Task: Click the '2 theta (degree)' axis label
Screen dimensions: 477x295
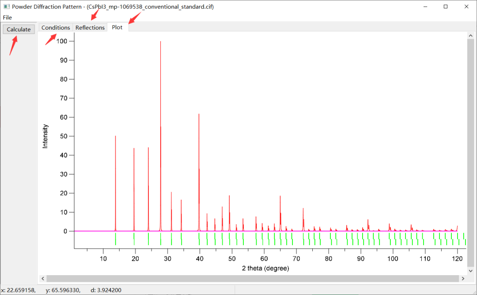Action: click(265, 268)
